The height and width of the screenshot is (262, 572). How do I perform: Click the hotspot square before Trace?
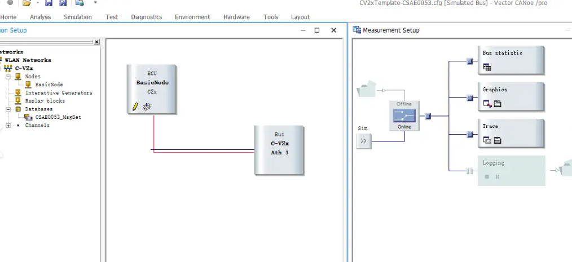point(470,135)
